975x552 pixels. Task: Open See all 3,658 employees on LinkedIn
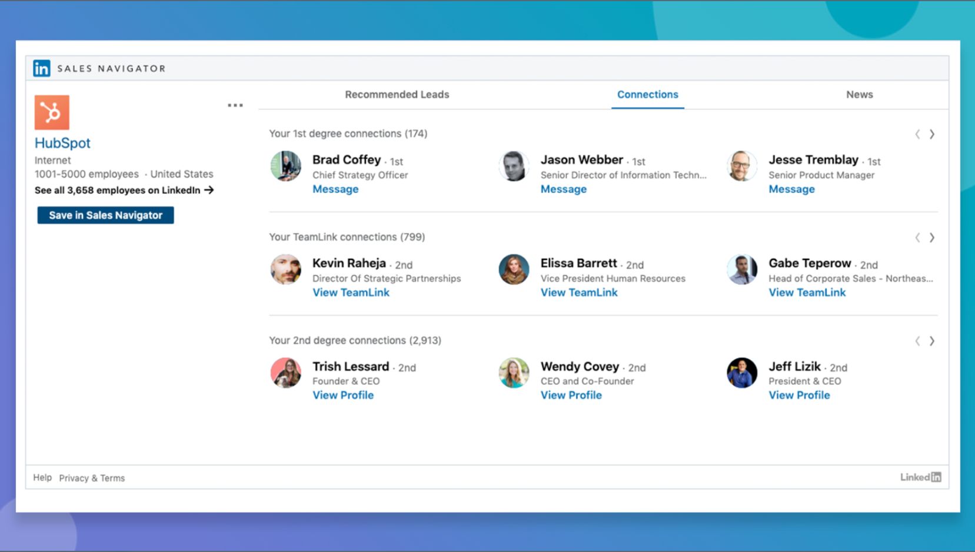coord(115,190)
